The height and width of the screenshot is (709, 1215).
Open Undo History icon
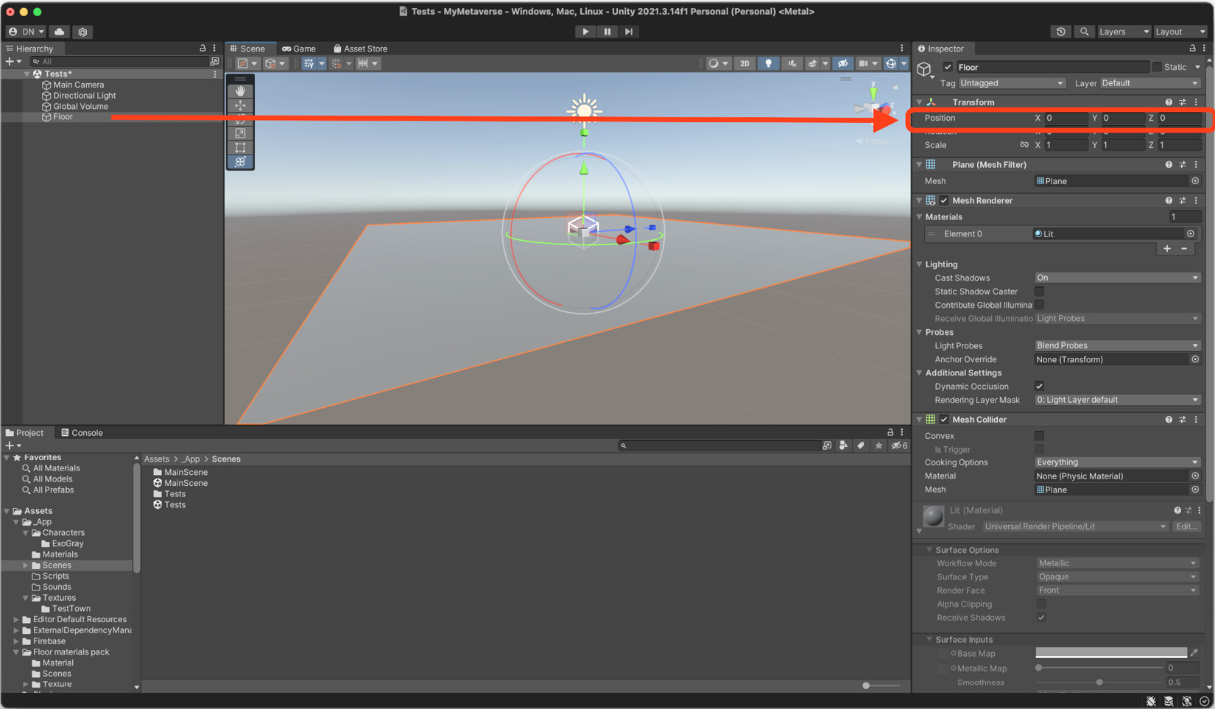[1060, 32]
